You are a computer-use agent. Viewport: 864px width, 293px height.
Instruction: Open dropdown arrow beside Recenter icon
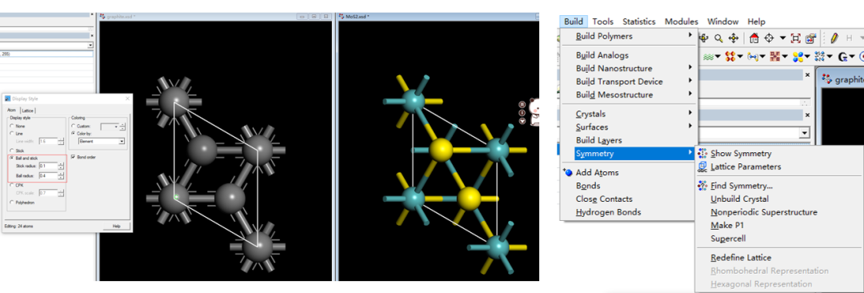(x=782, y=38)
